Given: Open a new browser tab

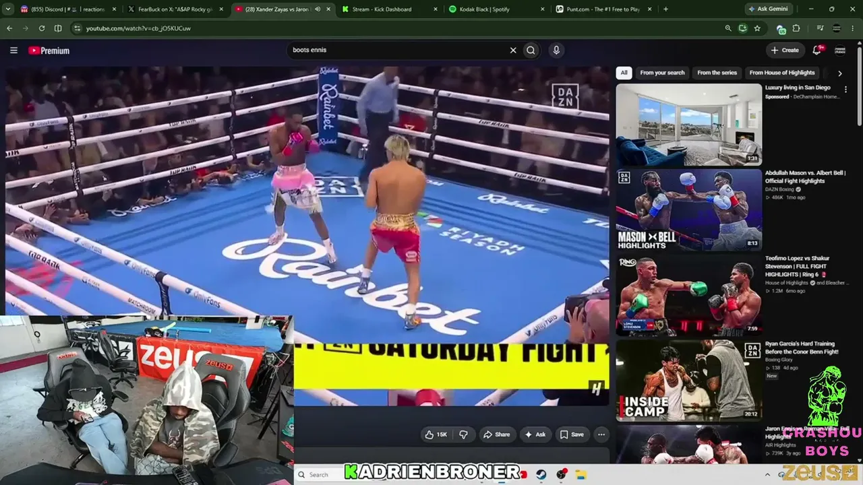Looking at the screenshot, I should (665, 9).
